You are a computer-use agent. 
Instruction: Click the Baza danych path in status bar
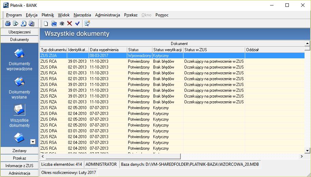(190, 164)
